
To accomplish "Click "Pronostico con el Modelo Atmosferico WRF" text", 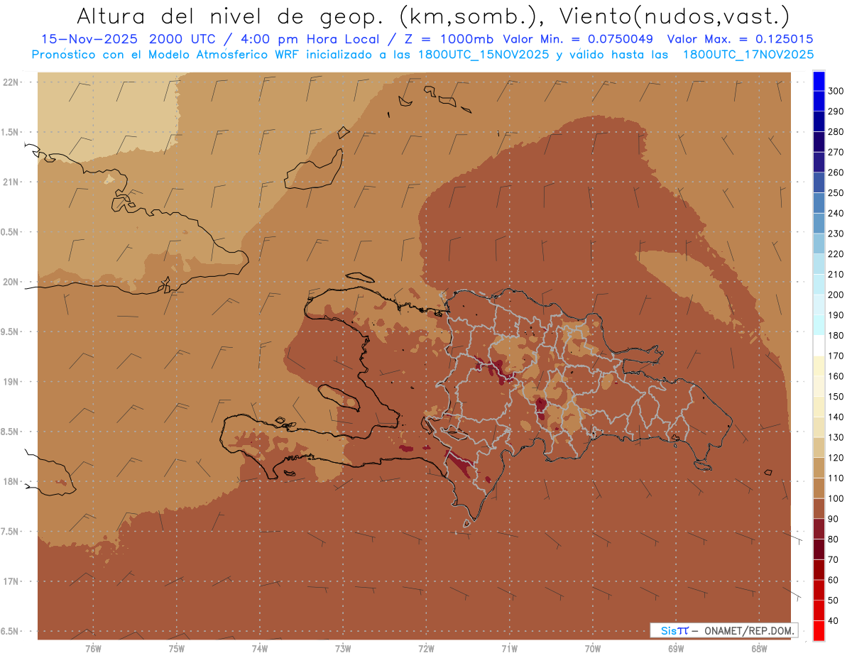I will (168, 54).
